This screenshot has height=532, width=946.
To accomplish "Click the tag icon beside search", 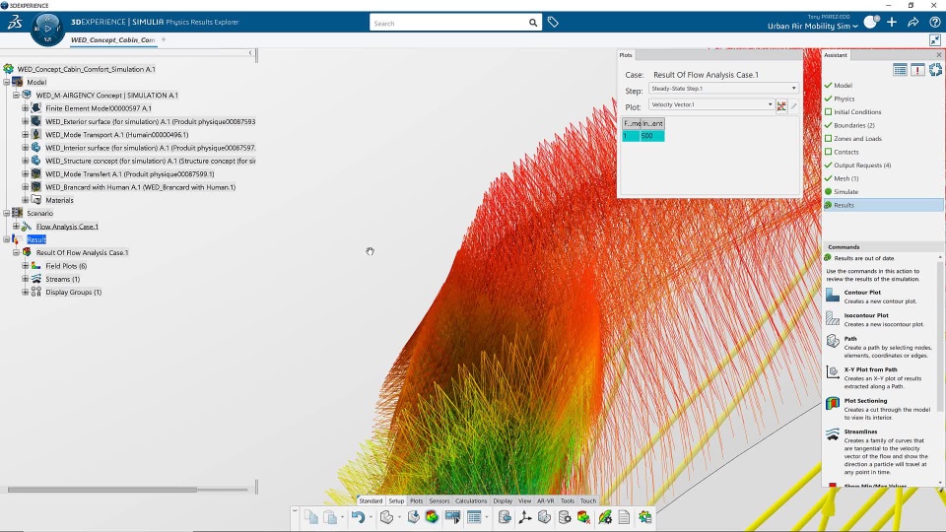I will click(553, 23).
